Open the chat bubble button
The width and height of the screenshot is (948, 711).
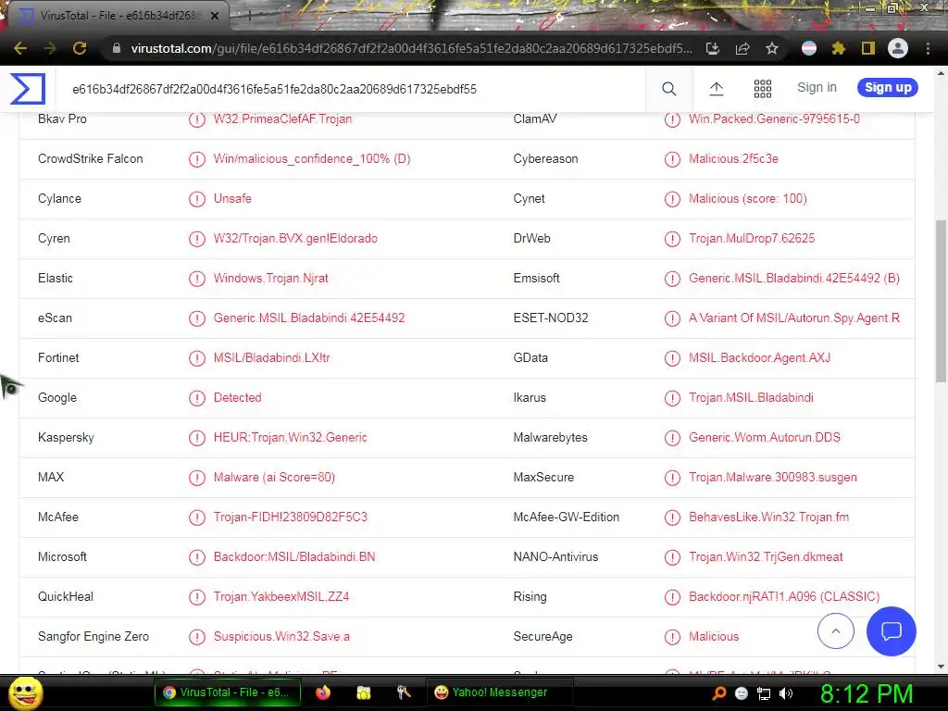click(x=892, y=631)
